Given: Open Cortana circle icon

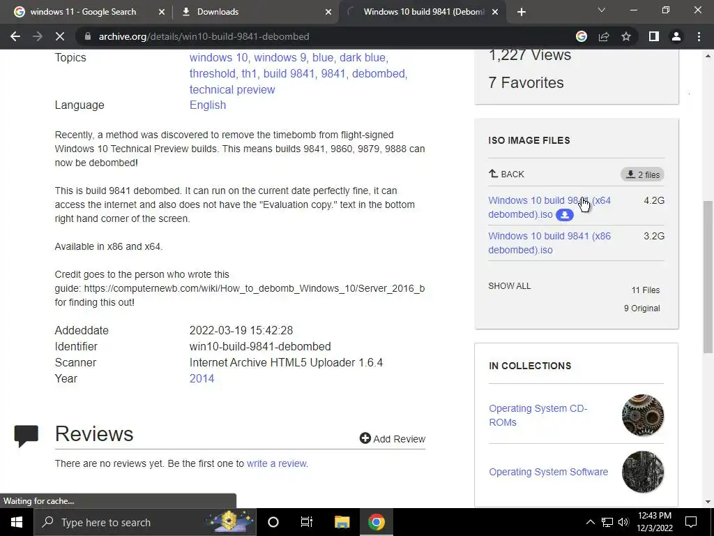Looking at the screenshot, I should (x=273, y=522).
